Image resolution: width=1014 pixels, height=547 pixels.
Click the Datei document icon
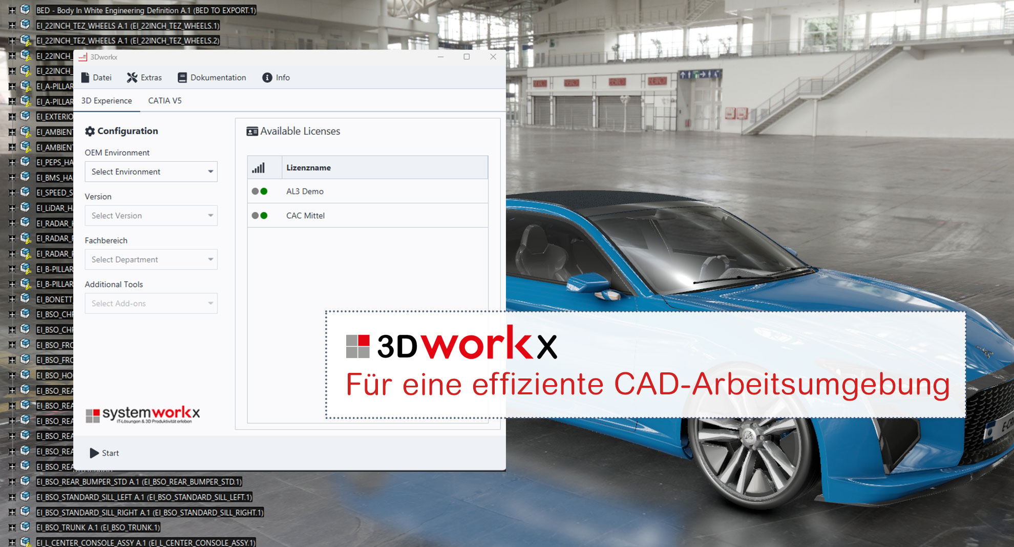coord(86,77)
